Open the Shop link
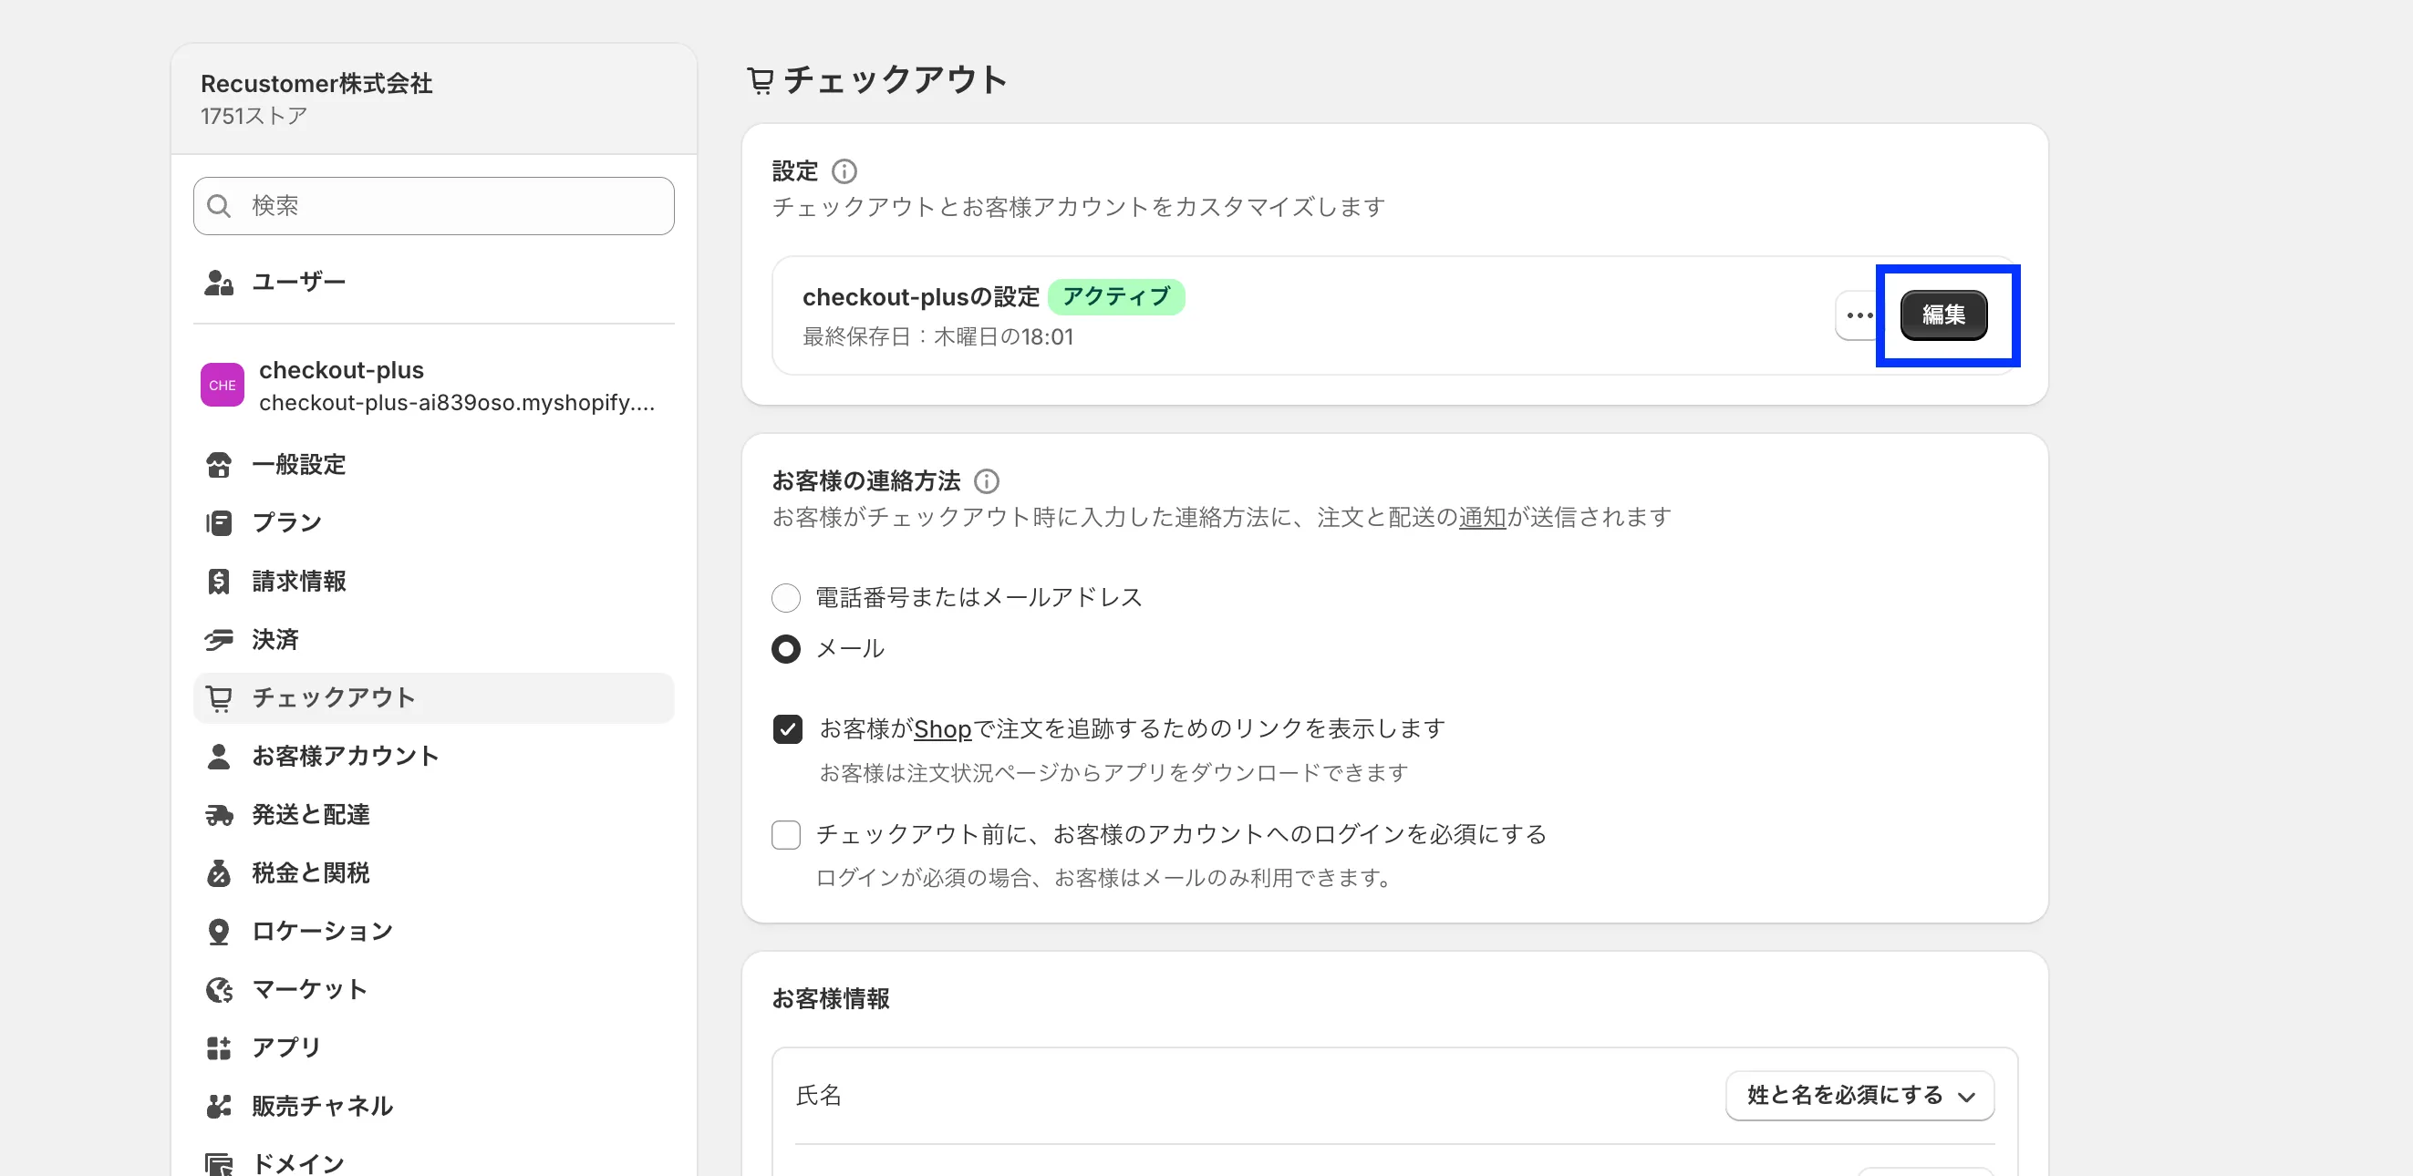 point(942,728)
